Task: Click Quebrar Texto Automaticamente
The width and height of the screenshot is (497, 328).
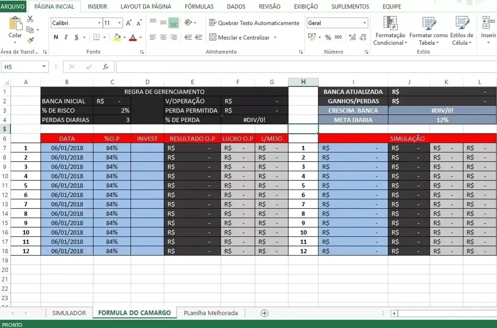Action: [254, 23]
